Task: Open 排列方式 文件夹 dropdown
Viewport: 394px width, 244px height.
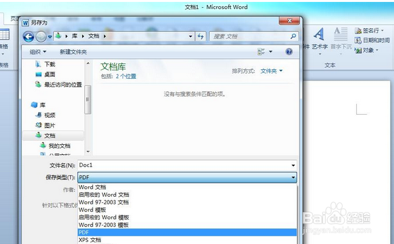Action: [x=271, y=71]
